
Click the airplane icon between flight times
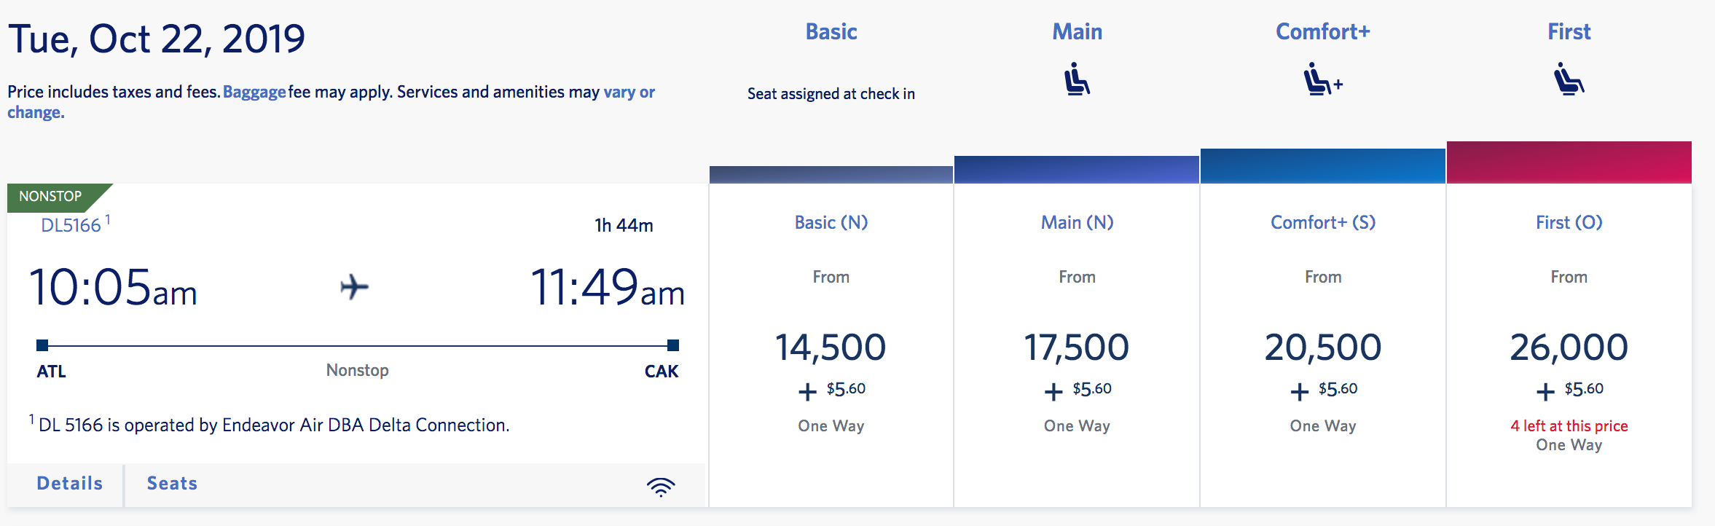point(355,287)
